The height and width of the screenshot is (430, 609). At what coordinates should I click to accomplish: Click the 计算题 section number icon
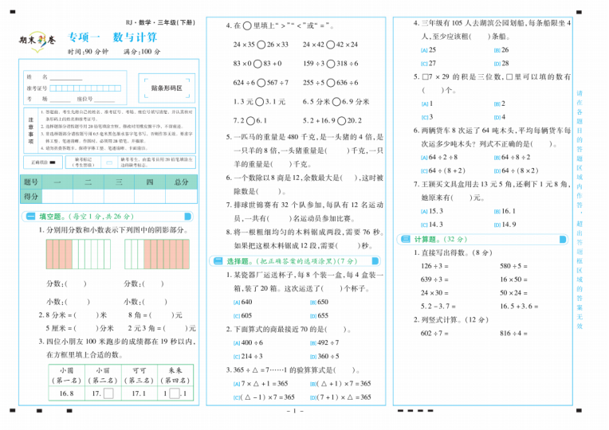tap(404, 238)
